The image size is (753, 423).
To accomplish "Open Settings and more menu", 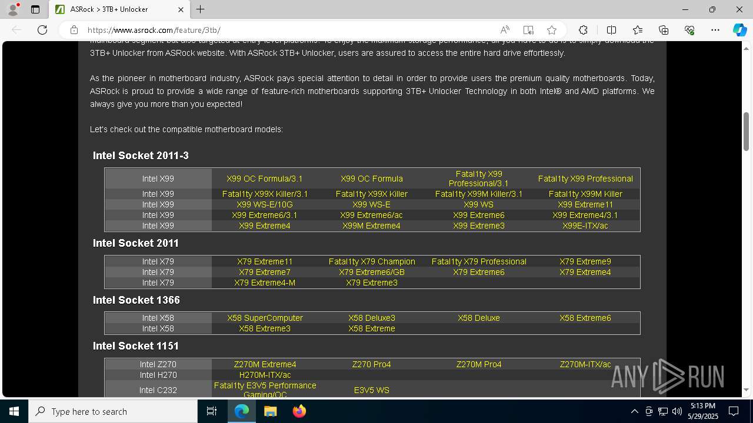I will pyautogui.click(x=715, y=30).
